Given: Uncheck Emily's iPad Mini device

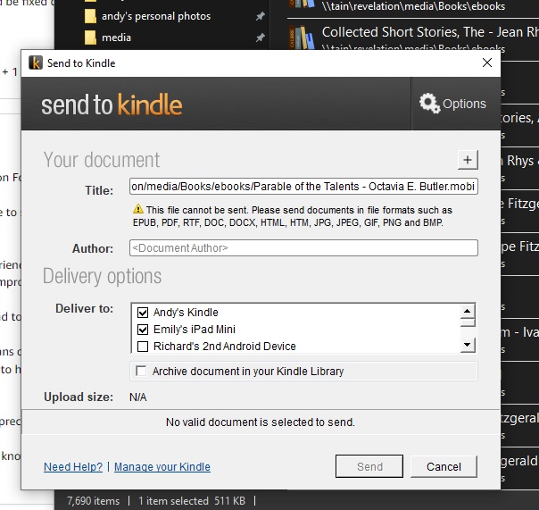Looking at the screenshot, I should tap(143, 330).
